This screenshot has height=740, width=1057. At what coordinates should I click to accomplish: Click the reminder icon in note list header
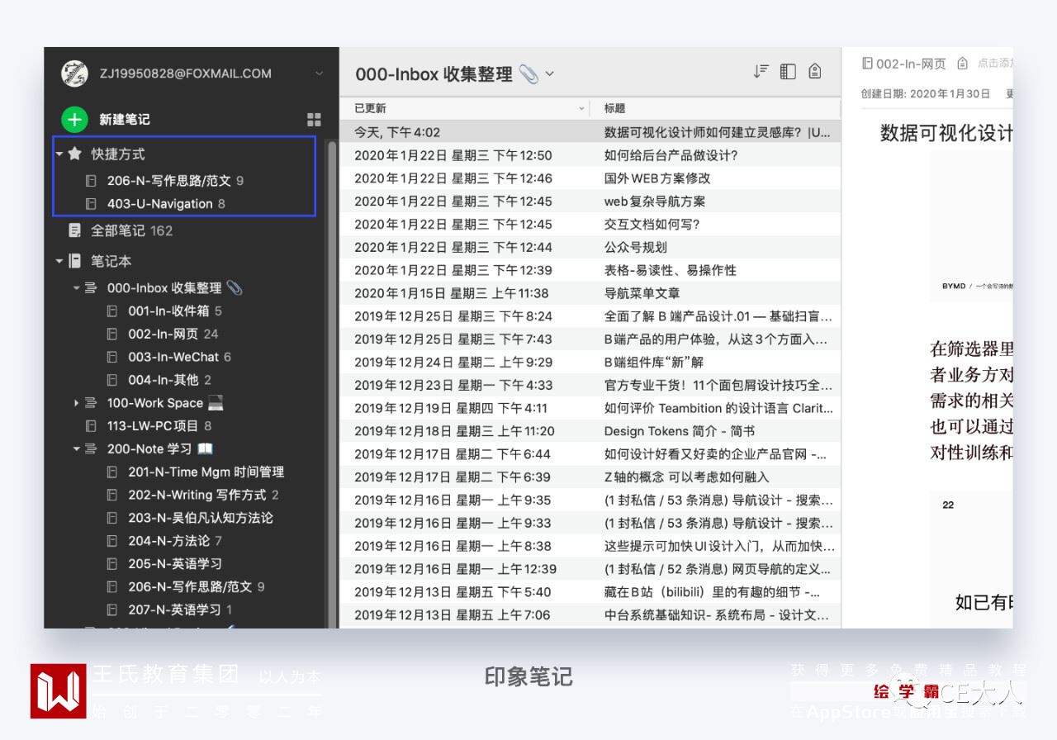click(x=815, y=72)
